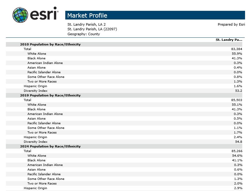Click the Black Alone label in the 2019 section
Image resolution: width=250 pixels, height=191 pixels.
[x=36, y=109]
